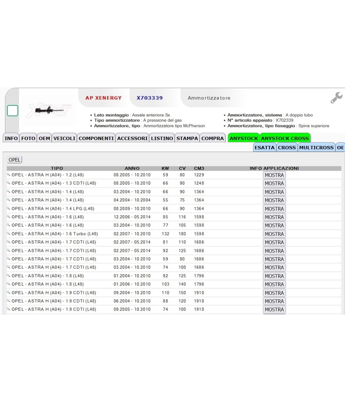Open magnifier for 1.7 CDTI 81 kW row
Image resolution: width=345 pixels, height=402 pixels.
[x=8, y=242]
